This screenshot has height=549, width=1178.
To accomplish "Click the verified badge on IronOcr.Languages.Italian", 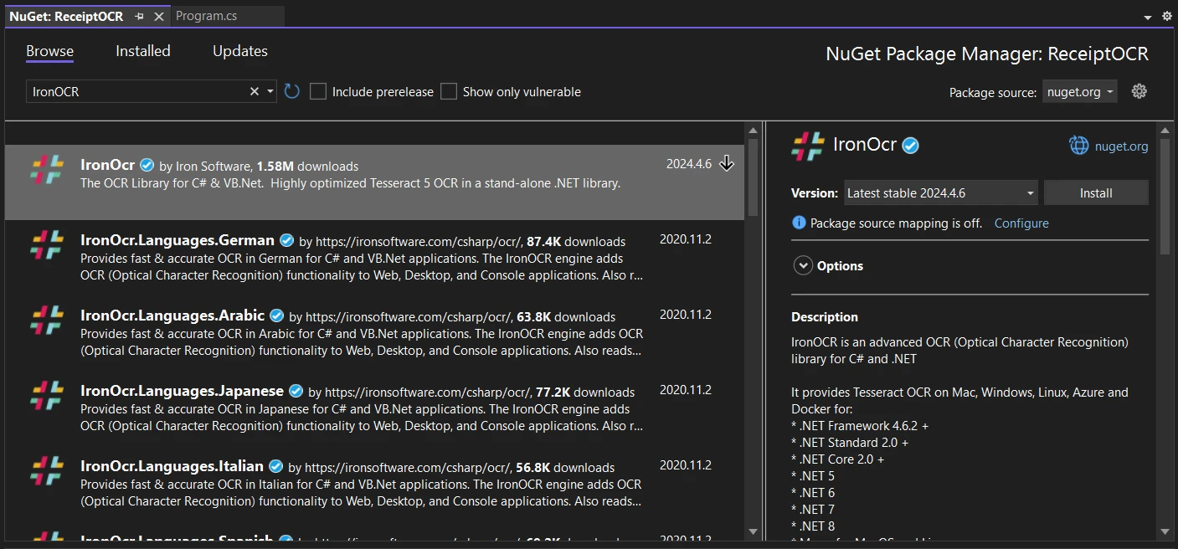I will tap(275, 466).
